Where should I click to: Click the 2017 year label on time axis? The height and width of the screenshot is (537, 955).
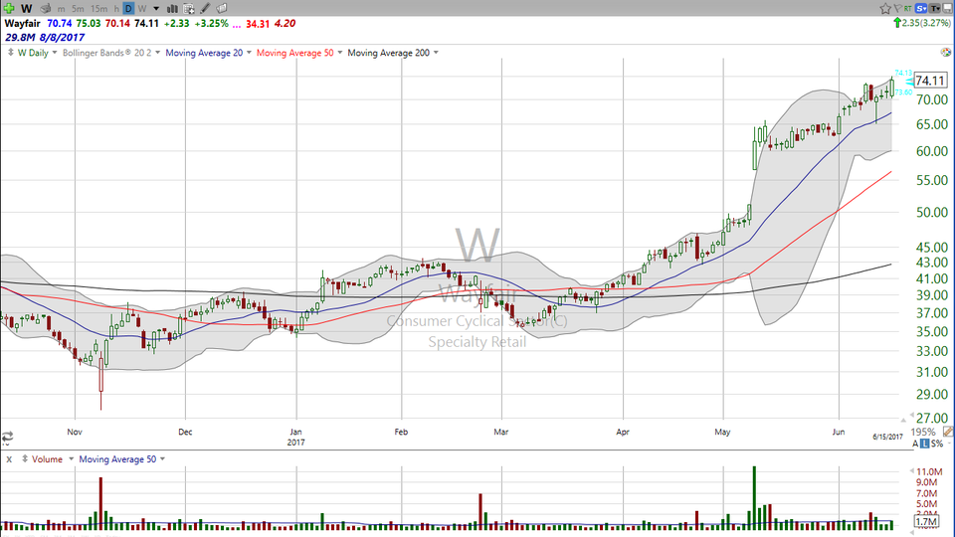point(296,443)
